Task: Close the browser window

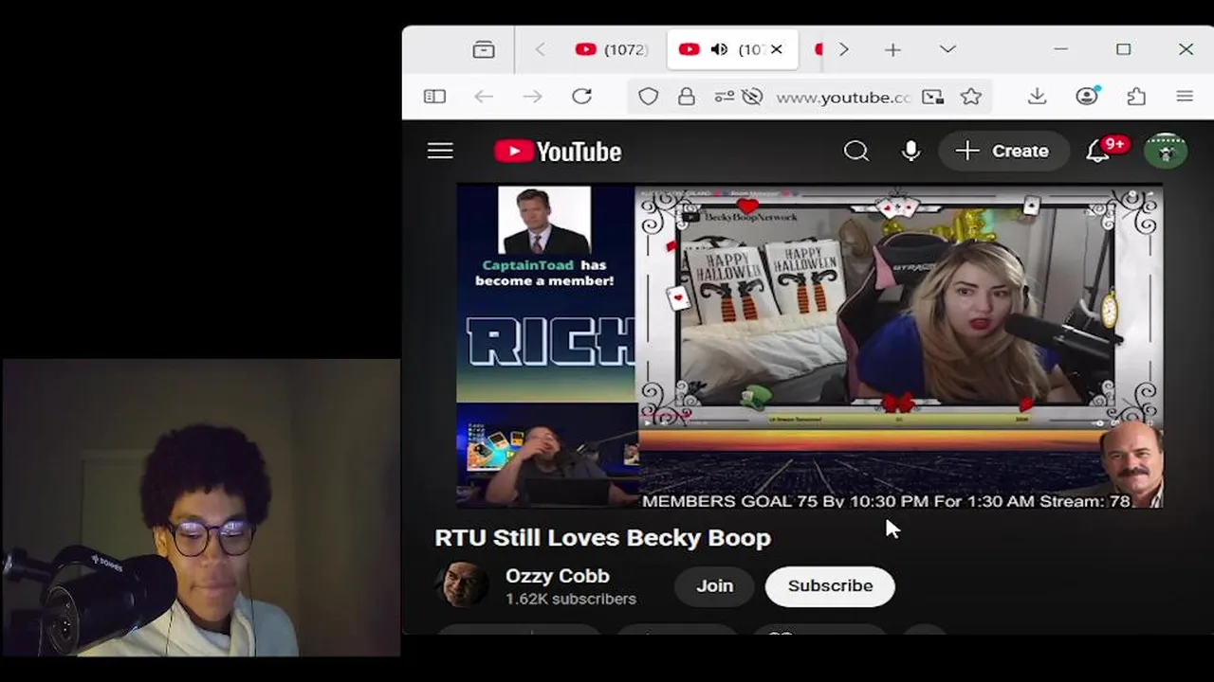Action: [x=1186, y=49]
